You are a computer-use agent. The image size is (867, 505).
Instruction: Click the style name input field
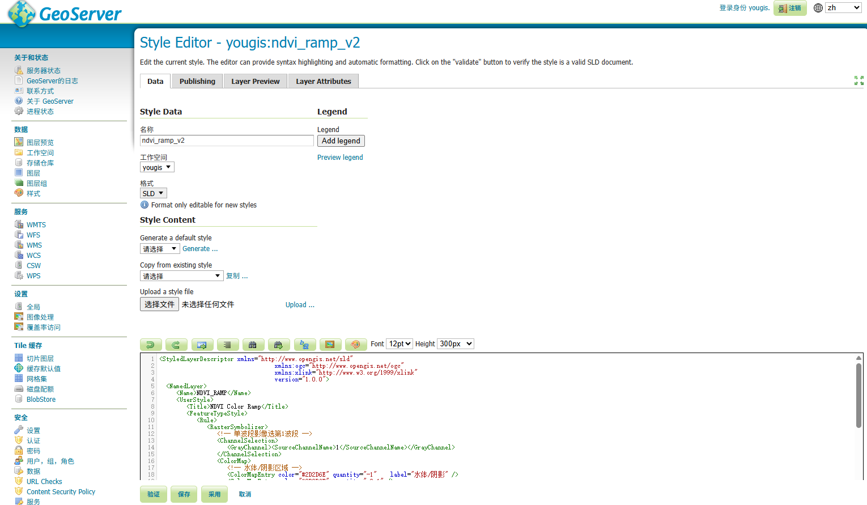click(x=227, y=141)
